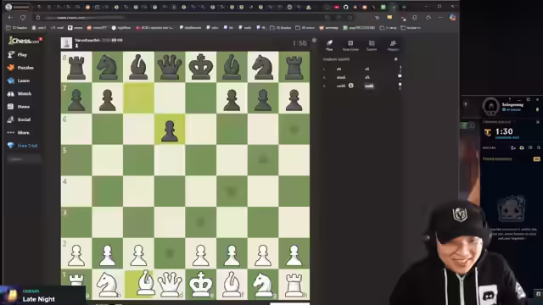The height and width of the screenshot is (305, 543).
Task: Switch to the New Game tab
Action: pyautogui.click(x=350, y=45)
